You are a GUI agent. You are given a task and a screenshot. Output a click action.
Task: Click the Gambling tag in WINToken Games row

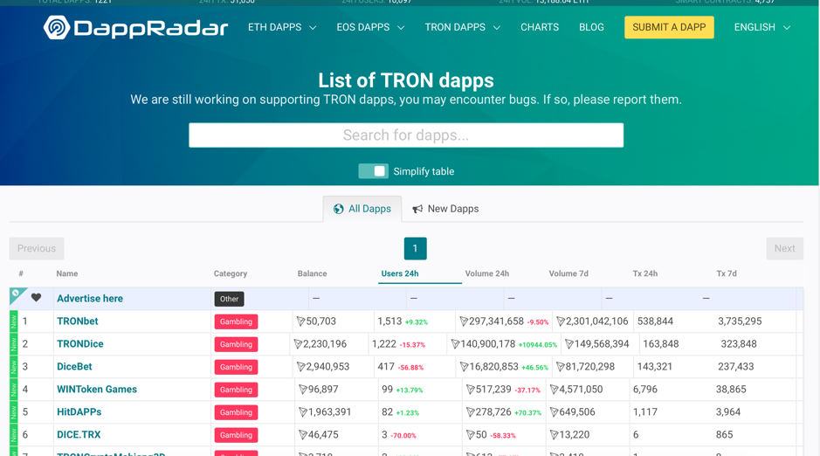pyautogui.click(x=236, y=390)
